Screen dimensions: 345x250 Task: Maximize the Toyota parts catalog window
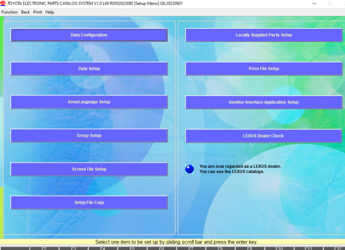tap(330, 3)
